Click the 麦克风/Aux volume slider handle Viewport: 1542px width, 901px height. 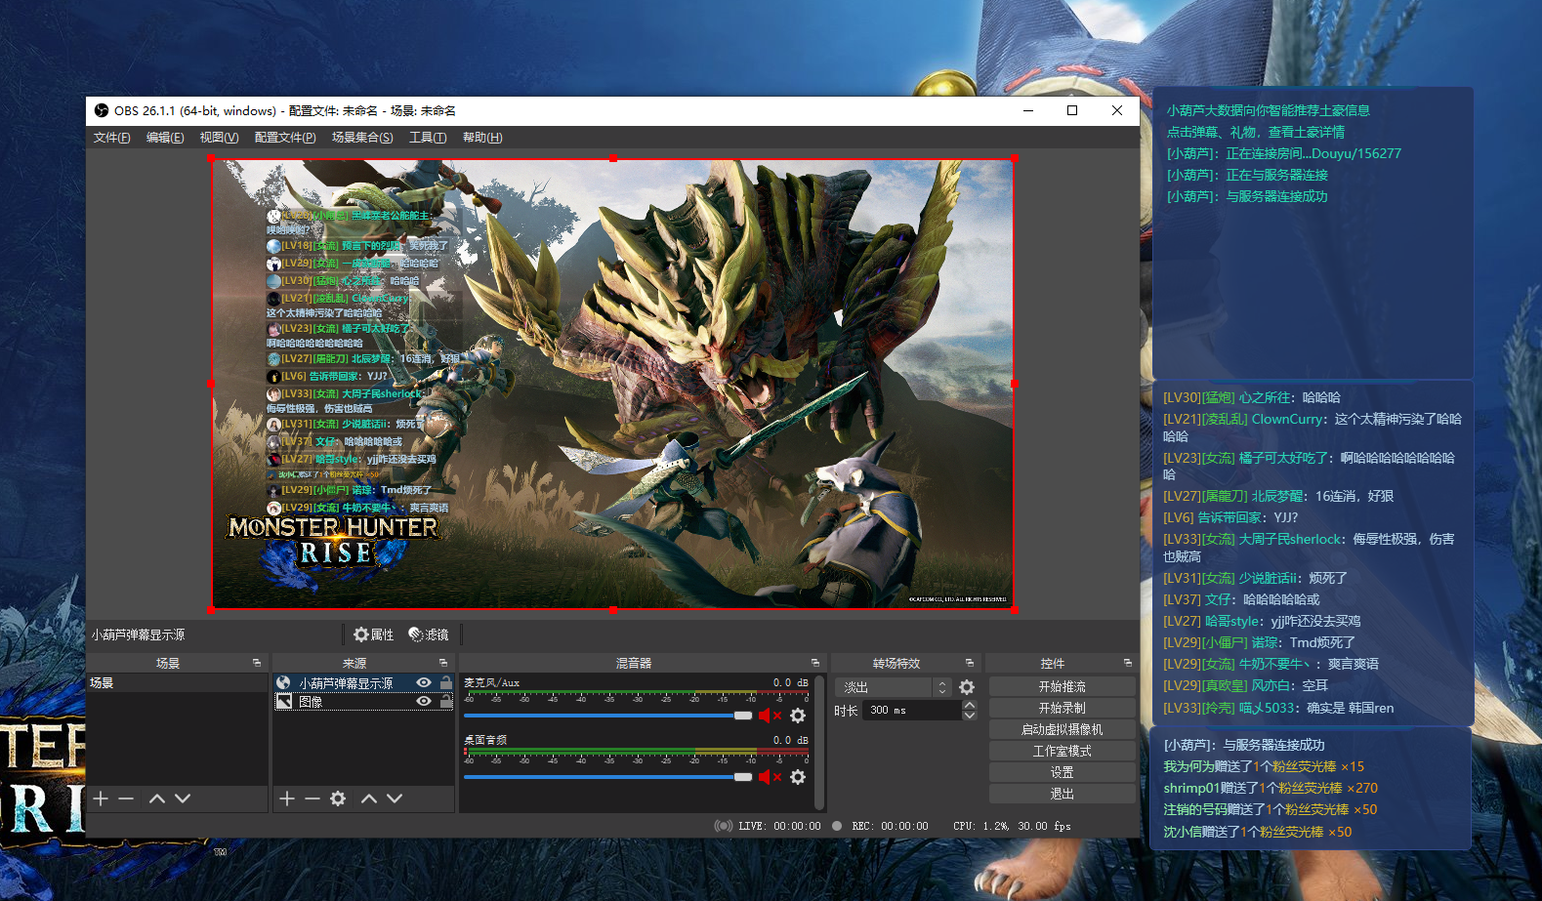(x=743, y=716)
